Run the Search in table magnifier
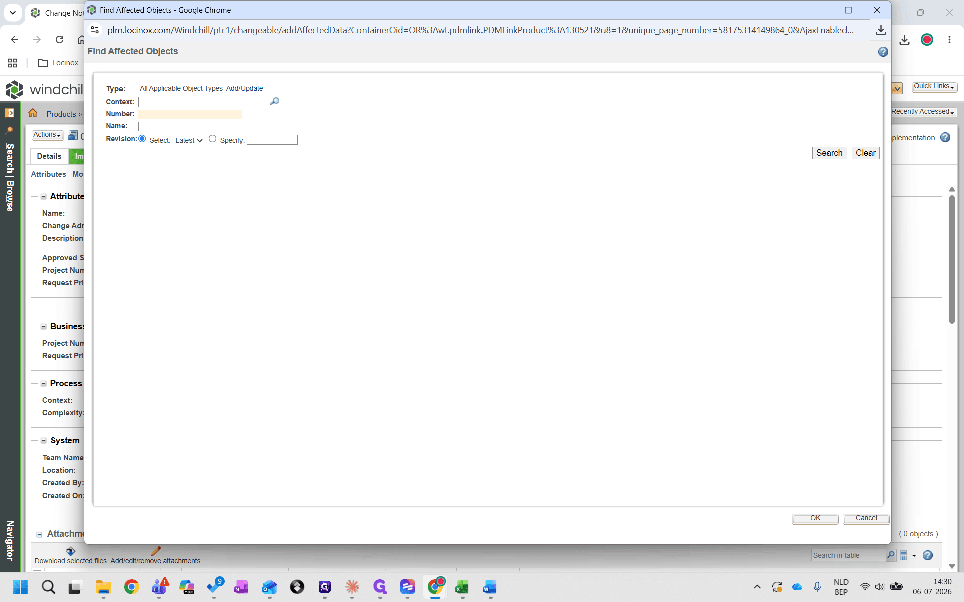The height and width of the screenshot is (602, 964). (891, 555)
